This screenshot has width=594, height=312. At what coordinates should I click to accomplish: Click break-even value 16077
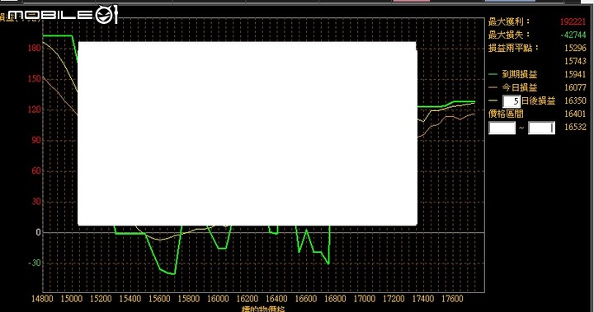point(575,87)
